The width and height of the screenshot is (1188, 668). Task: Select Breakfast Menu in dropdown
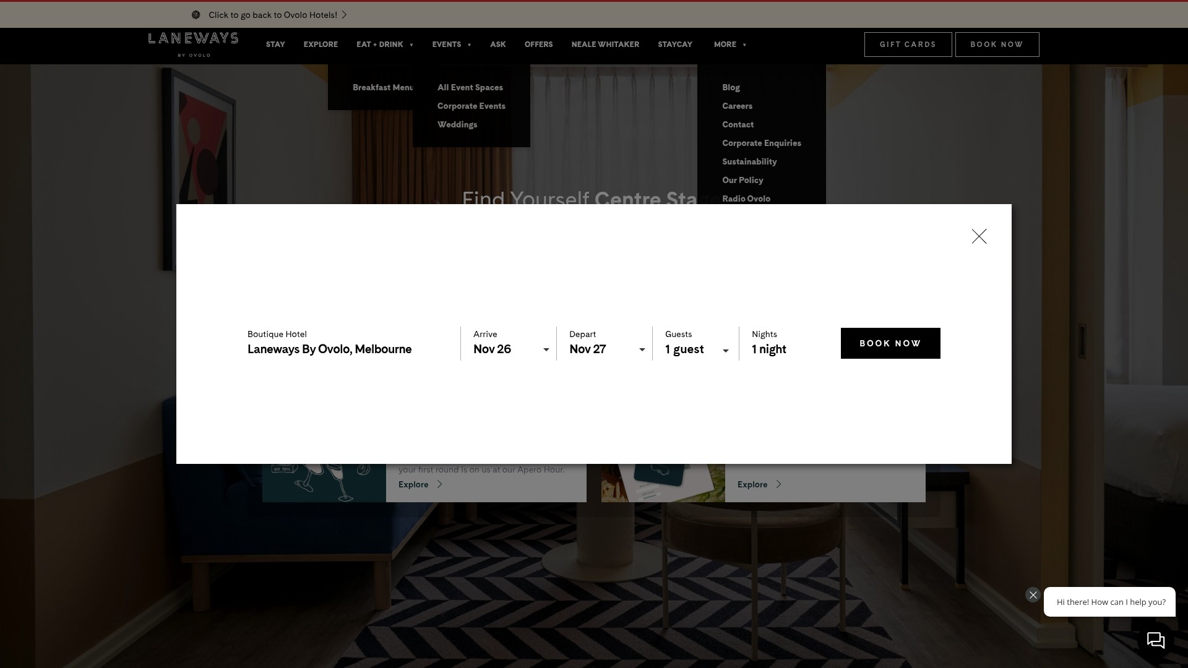(383, 87)
